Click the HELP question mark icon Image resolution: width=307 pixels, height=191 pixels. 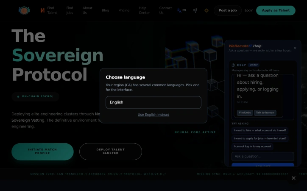[233, 65]
